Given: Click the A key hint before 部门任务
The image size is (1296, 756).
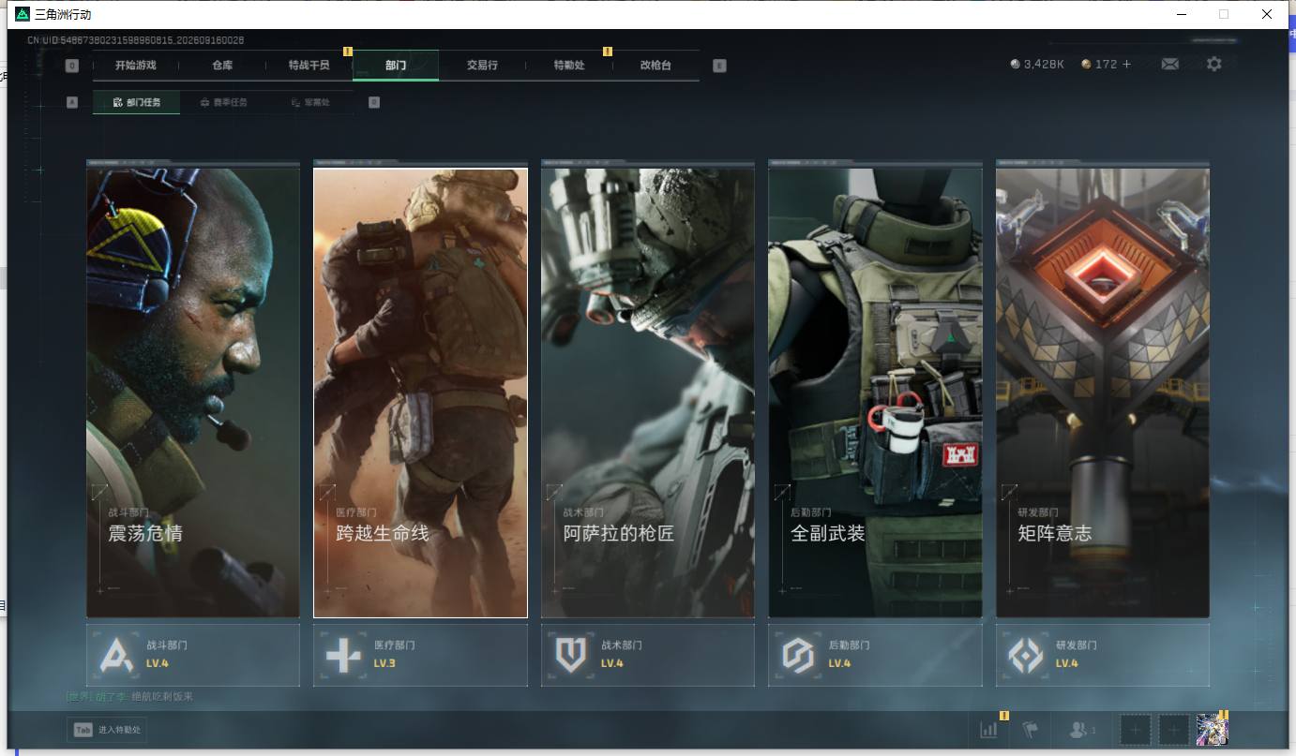Looking at the screenshot, I should point(72,102).
